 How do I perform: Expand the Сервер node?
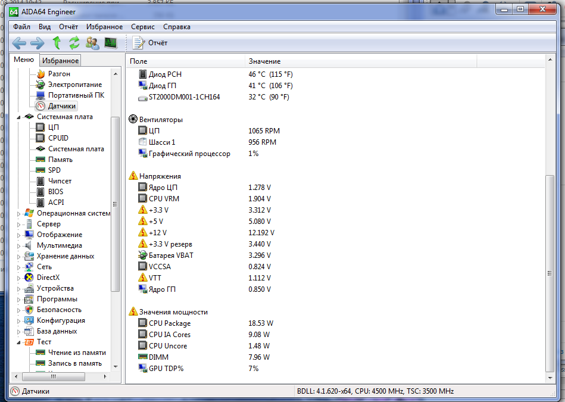coord(18,225)
